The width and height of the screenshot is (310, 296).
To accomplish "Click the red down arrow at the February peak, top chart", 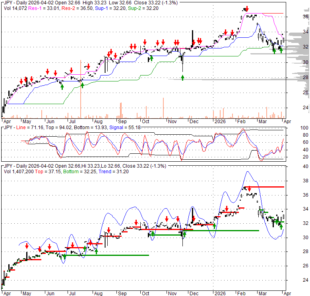I will (x=247, y=9).
